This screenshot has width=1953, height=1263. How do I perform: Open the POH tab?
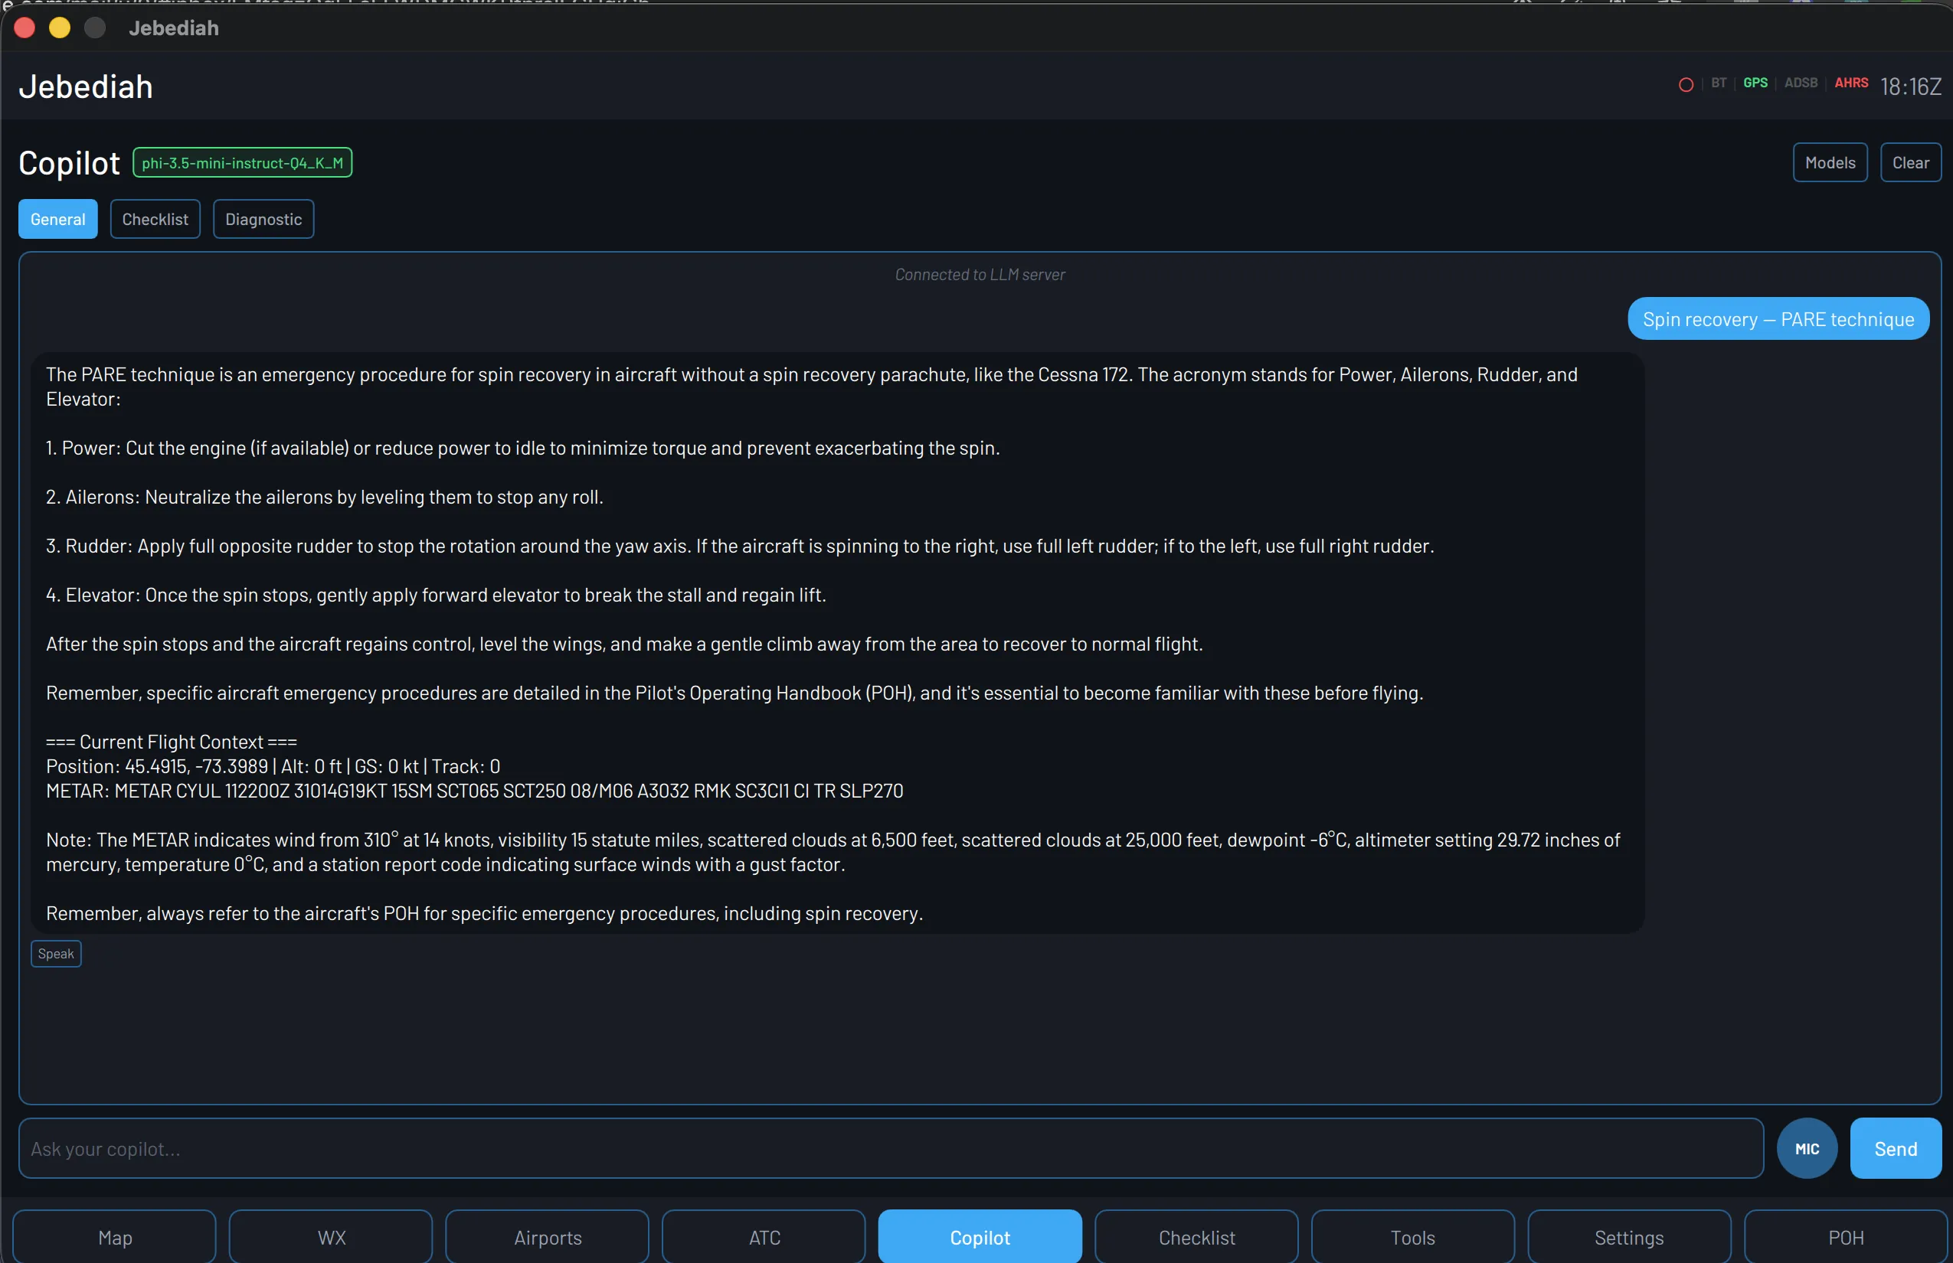(1845, 1237)
